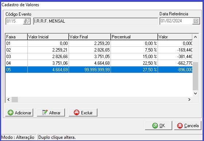Click the Adicionar button
204x141 pixels.
pos(19,113)
